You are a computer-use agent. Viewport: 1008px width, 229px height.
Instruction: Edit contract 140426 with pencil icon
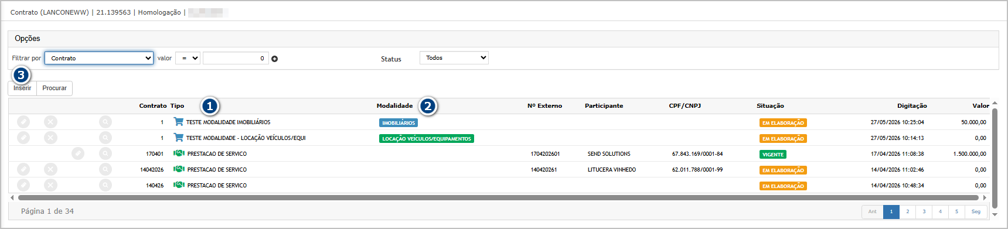pos(23,185)
